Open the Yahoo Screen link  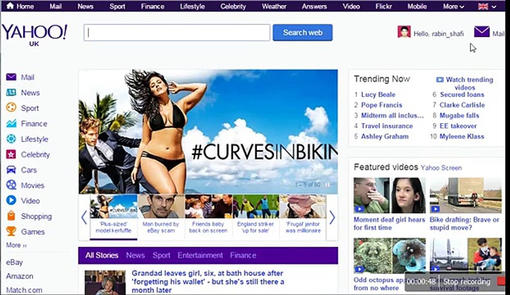tap(441, 168)
